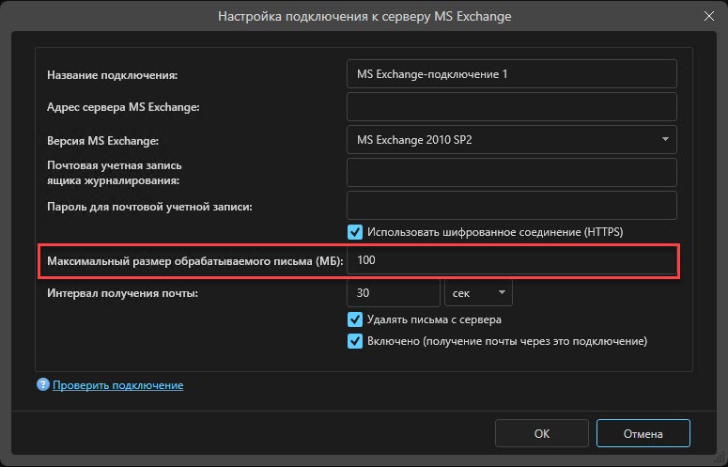The width and height of the screenshot is (728, 467).
Task: Click the 'Пароль для почтовой учетной записи:' label
Action: pos(149,207)
